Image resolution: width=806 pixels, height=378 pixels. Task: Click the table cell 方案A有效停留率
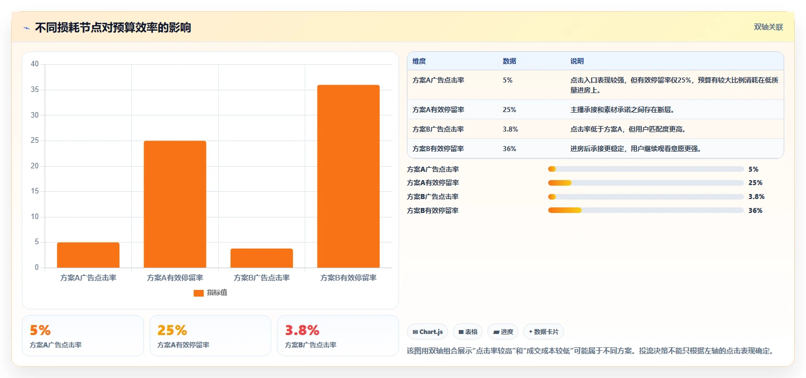[x=438, y=110]
